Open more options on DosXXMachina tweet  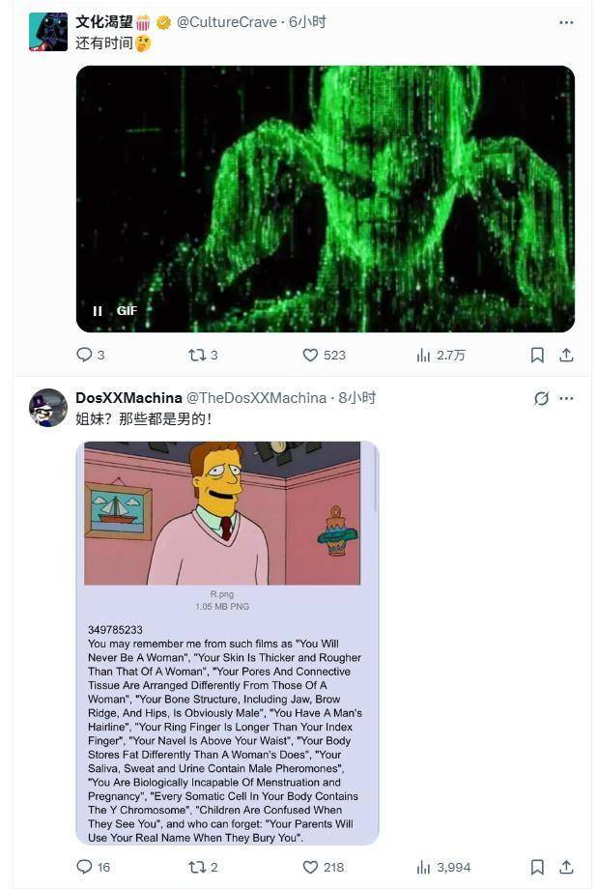[566, 398]
